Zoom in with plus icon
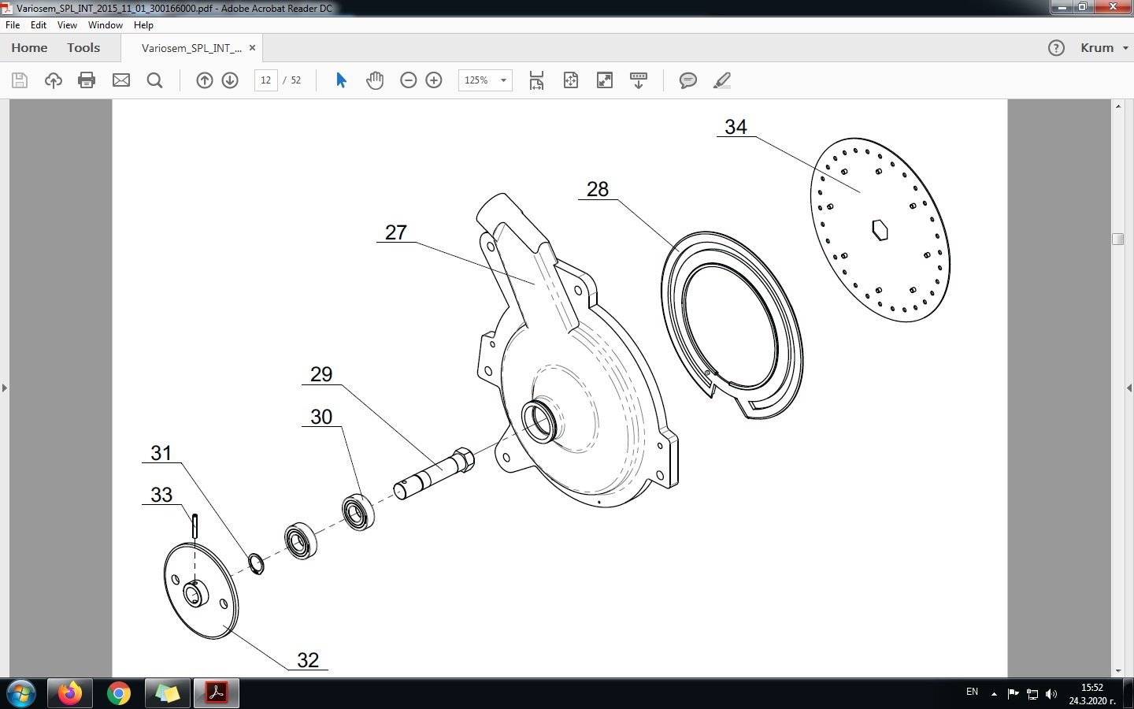 [434, 80]
